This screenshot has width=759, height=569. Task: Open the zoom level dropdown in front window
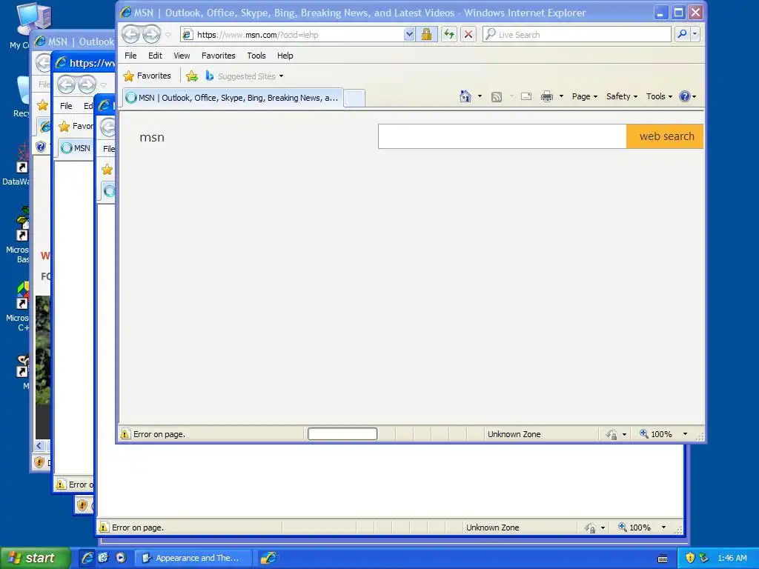(685, 434)
